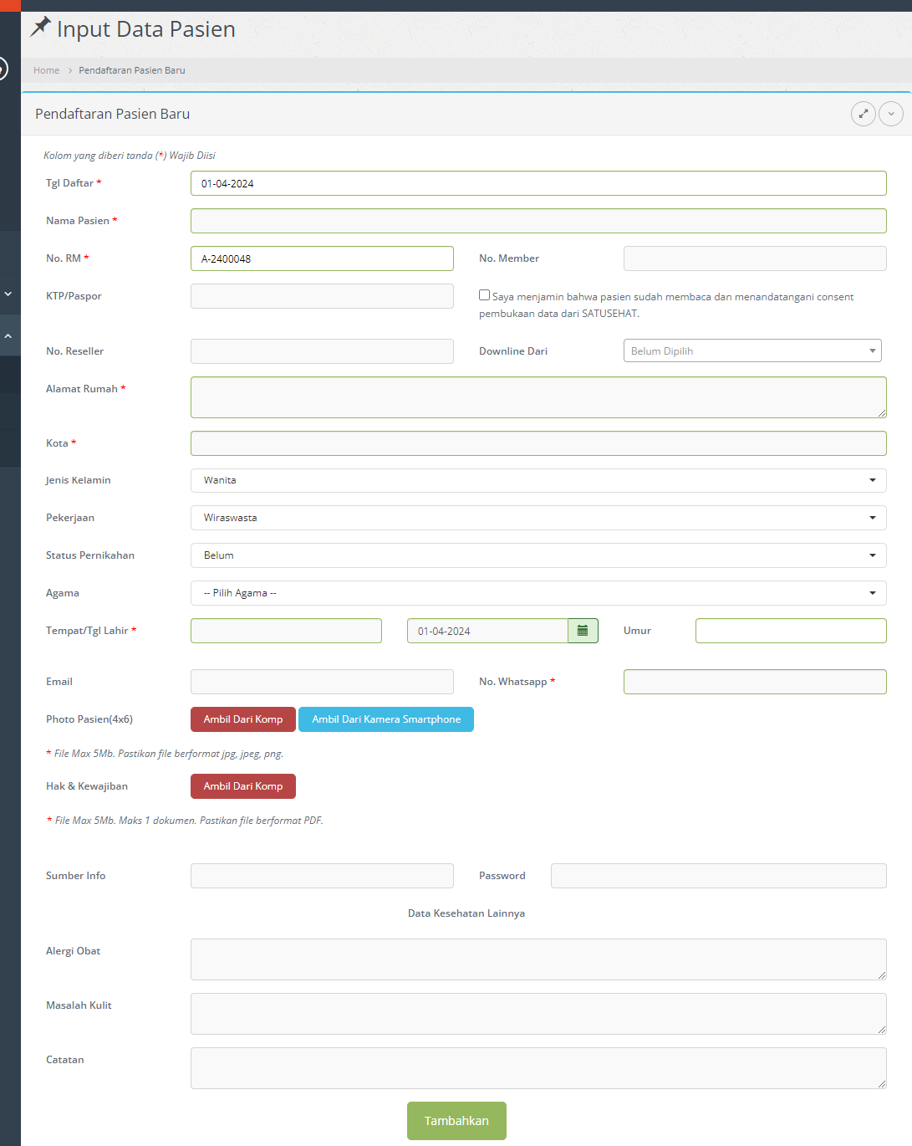Select the Pilih Agama dropdown
Viewport: 912px width, 1146px height.
click(x=538, y=593)
